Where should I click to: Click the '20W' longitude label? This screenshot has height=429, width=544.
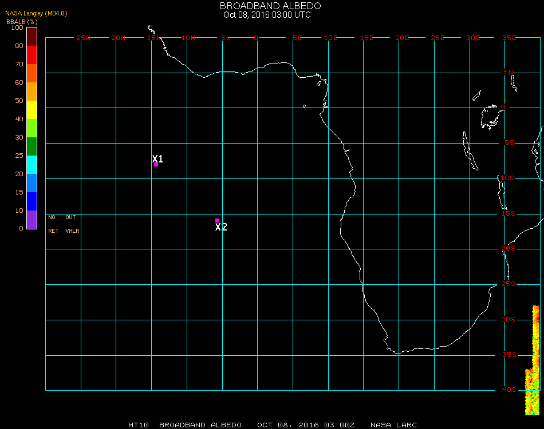pyautogui.click(x=119, y=38)
